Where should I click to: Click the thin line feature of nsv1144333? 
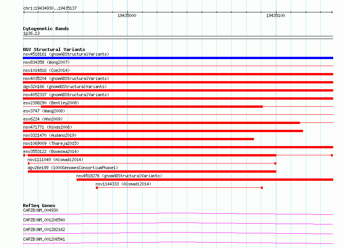tap(179, 188)
